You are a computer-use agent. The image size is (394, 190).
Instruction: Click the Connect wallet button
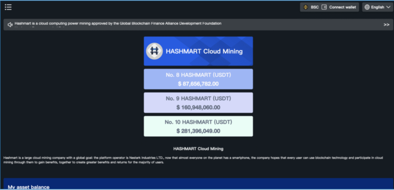pos(342,7)
